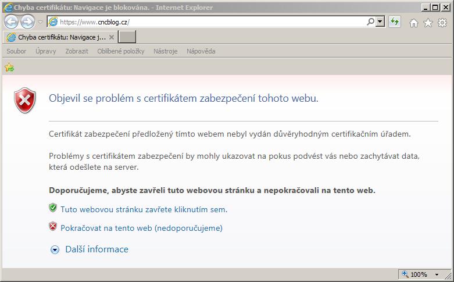
Task: Open the address bar autocomplete dropdown
Action: coord(380,22)
